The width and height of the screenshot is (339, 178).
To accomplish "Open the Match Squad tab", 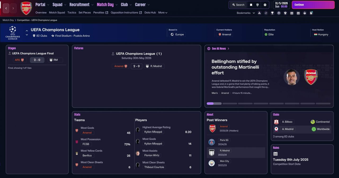I will coord(57,12).
